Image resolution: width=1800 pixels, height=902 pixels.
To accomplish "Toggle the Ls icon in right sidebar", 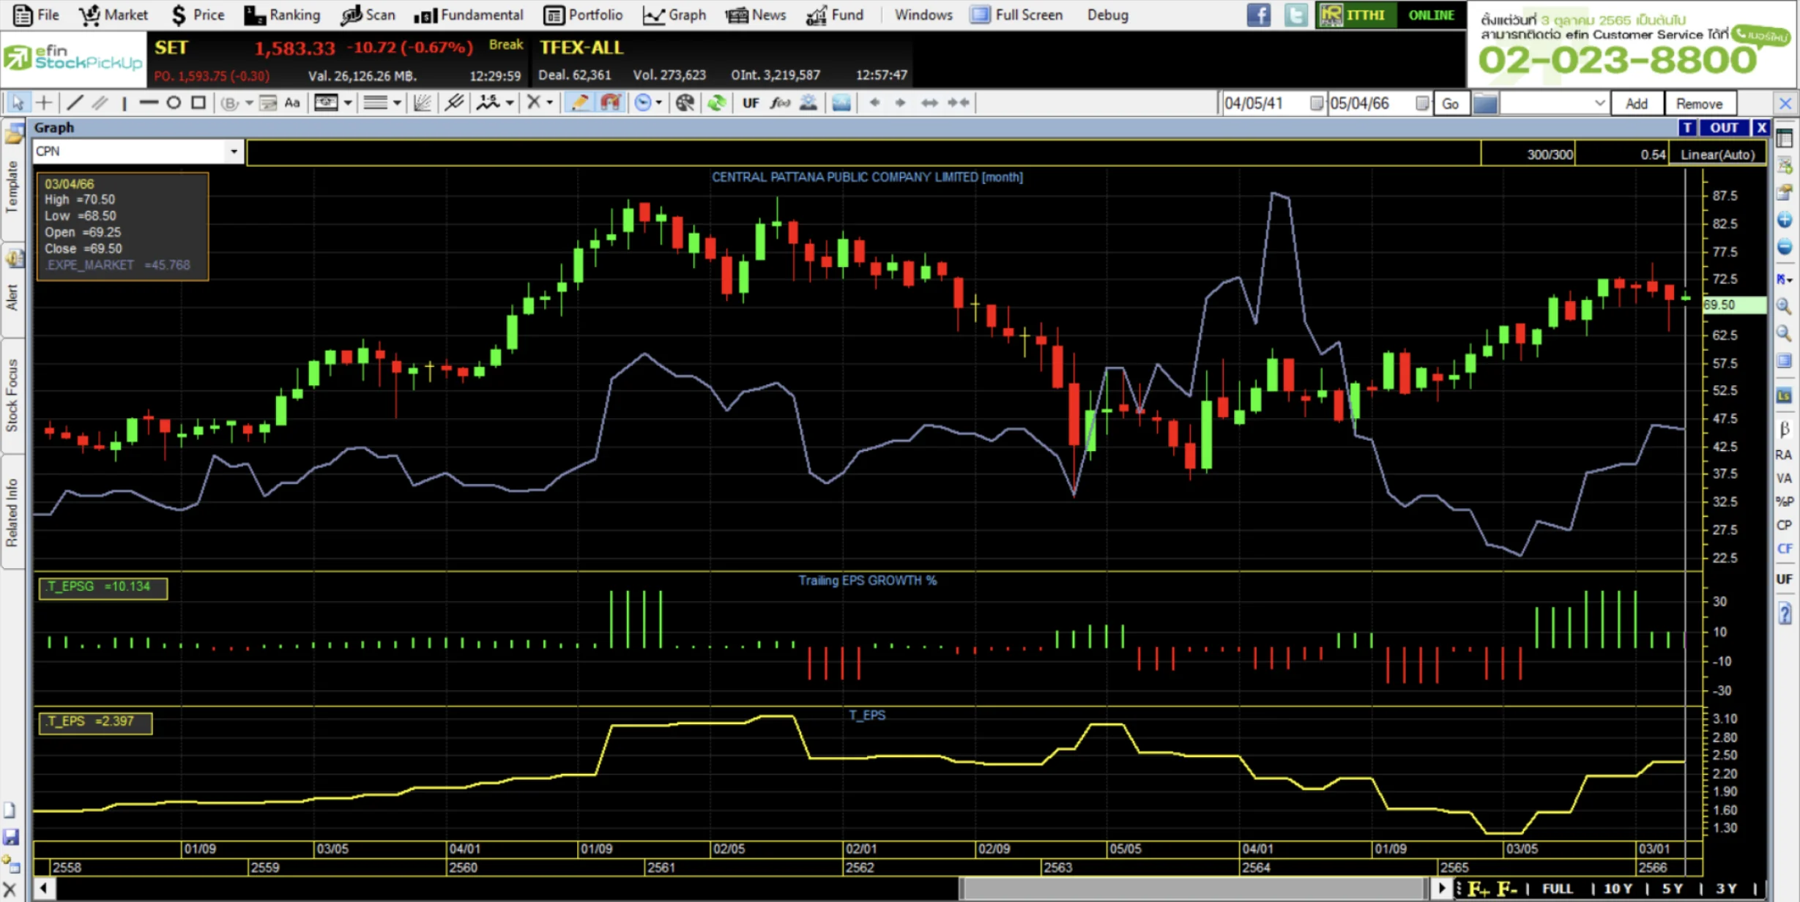I will [x=1784, y=396].
